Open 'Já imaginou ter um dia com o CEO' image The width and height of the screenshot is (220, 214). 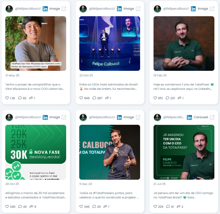(184, 152)
